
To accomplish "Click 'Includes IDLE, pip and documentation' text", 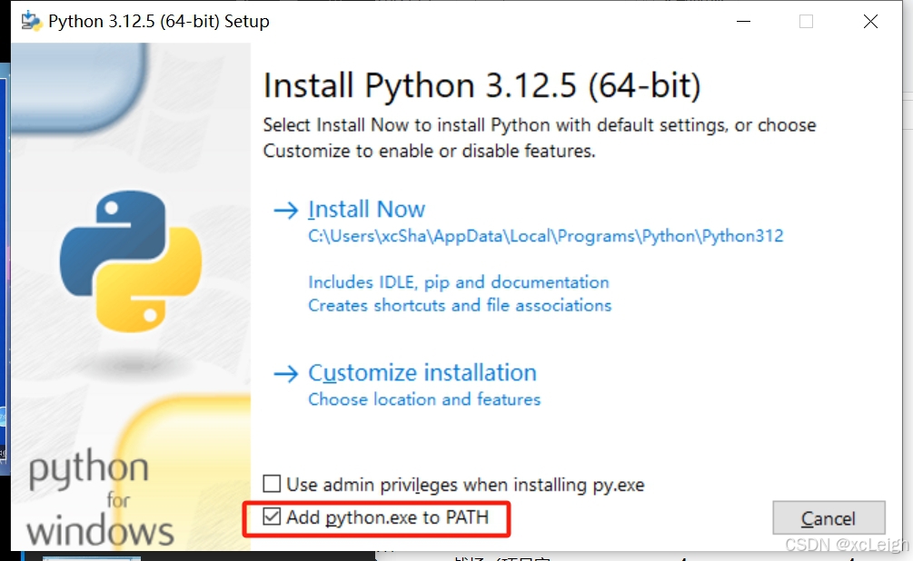I will [x=458, y=282].
